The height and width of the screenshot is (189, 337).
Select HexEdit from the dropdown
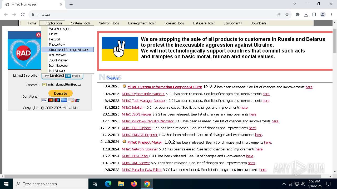(68, 39)
